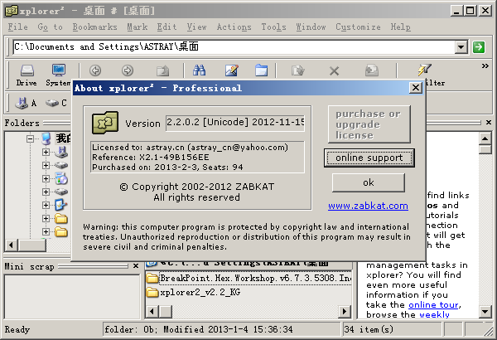Select the control panel icon in Folders tree

pos(61,205)
